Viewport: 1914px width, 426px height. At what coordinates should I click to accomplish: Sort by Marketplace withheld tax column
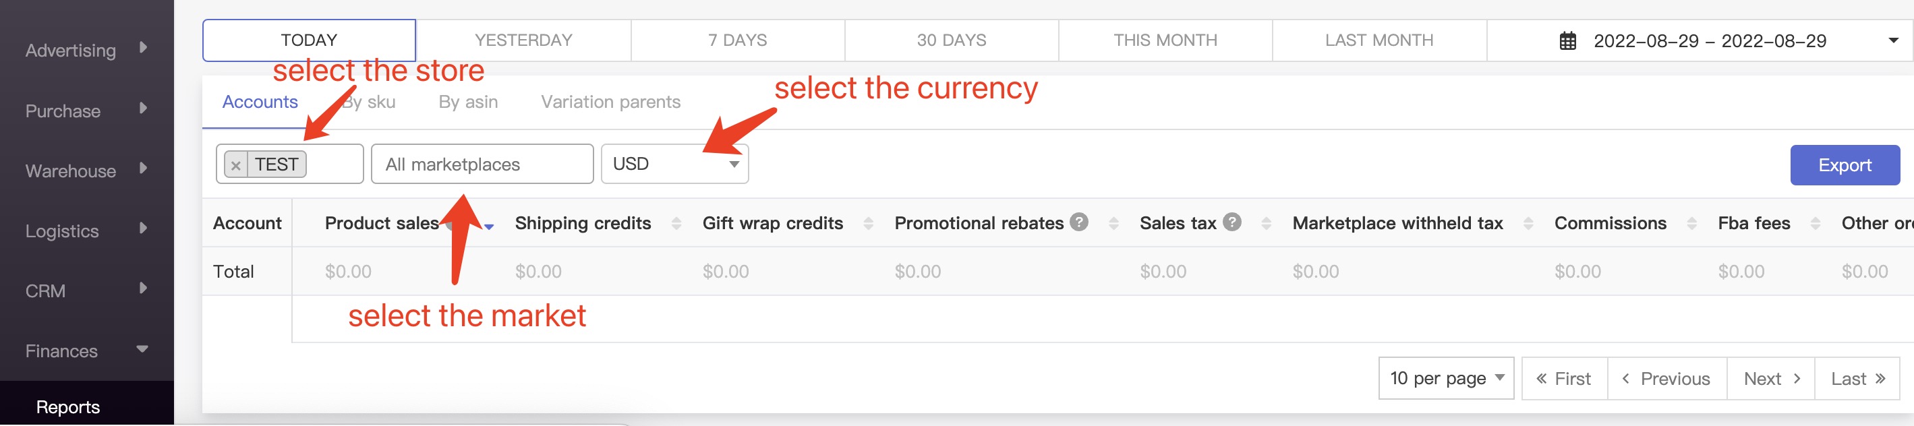click(x=1528, y=223)
